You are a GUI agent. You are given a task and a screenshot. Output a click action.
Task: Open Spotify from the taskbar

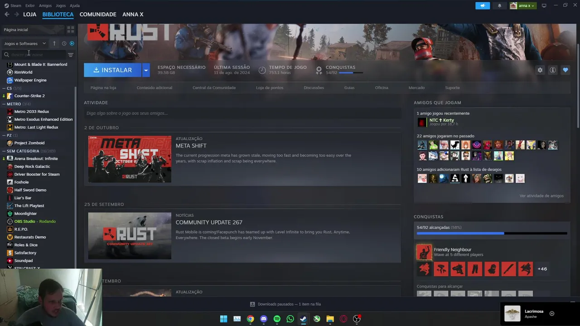pyautogui.click(x=277, y=319)
